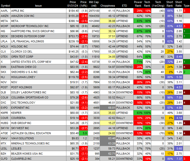Click HARTFORD FINL SVCS GROUP INC
Image resolution: width=190 pixels, height=161 pixels.
(x=33, y=31)
